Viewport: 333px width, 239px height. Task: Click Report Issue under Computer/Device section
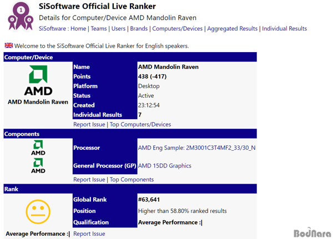(x=89, y=124)
